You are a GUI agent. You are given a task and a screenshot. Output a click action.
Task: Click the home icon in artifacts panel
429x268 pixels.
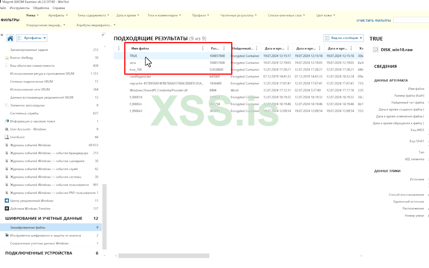[x=10, y=38]
